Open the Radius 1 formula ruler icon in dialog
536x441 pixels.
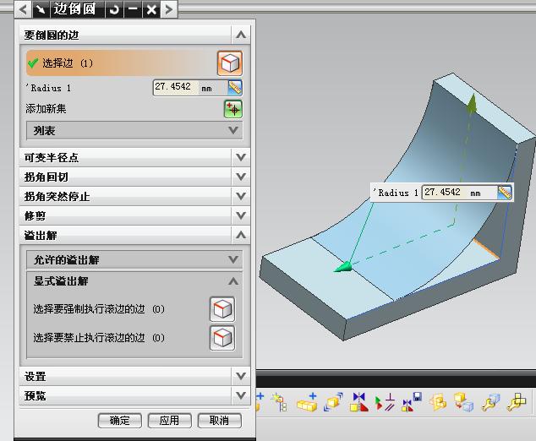coord(235,88)
